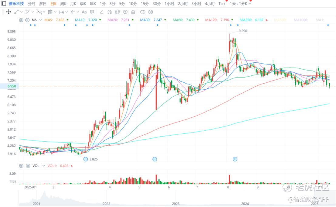This screenshot has height=207, width=336.
Task: Enable the faded MA1000 line
Action: 301,20
